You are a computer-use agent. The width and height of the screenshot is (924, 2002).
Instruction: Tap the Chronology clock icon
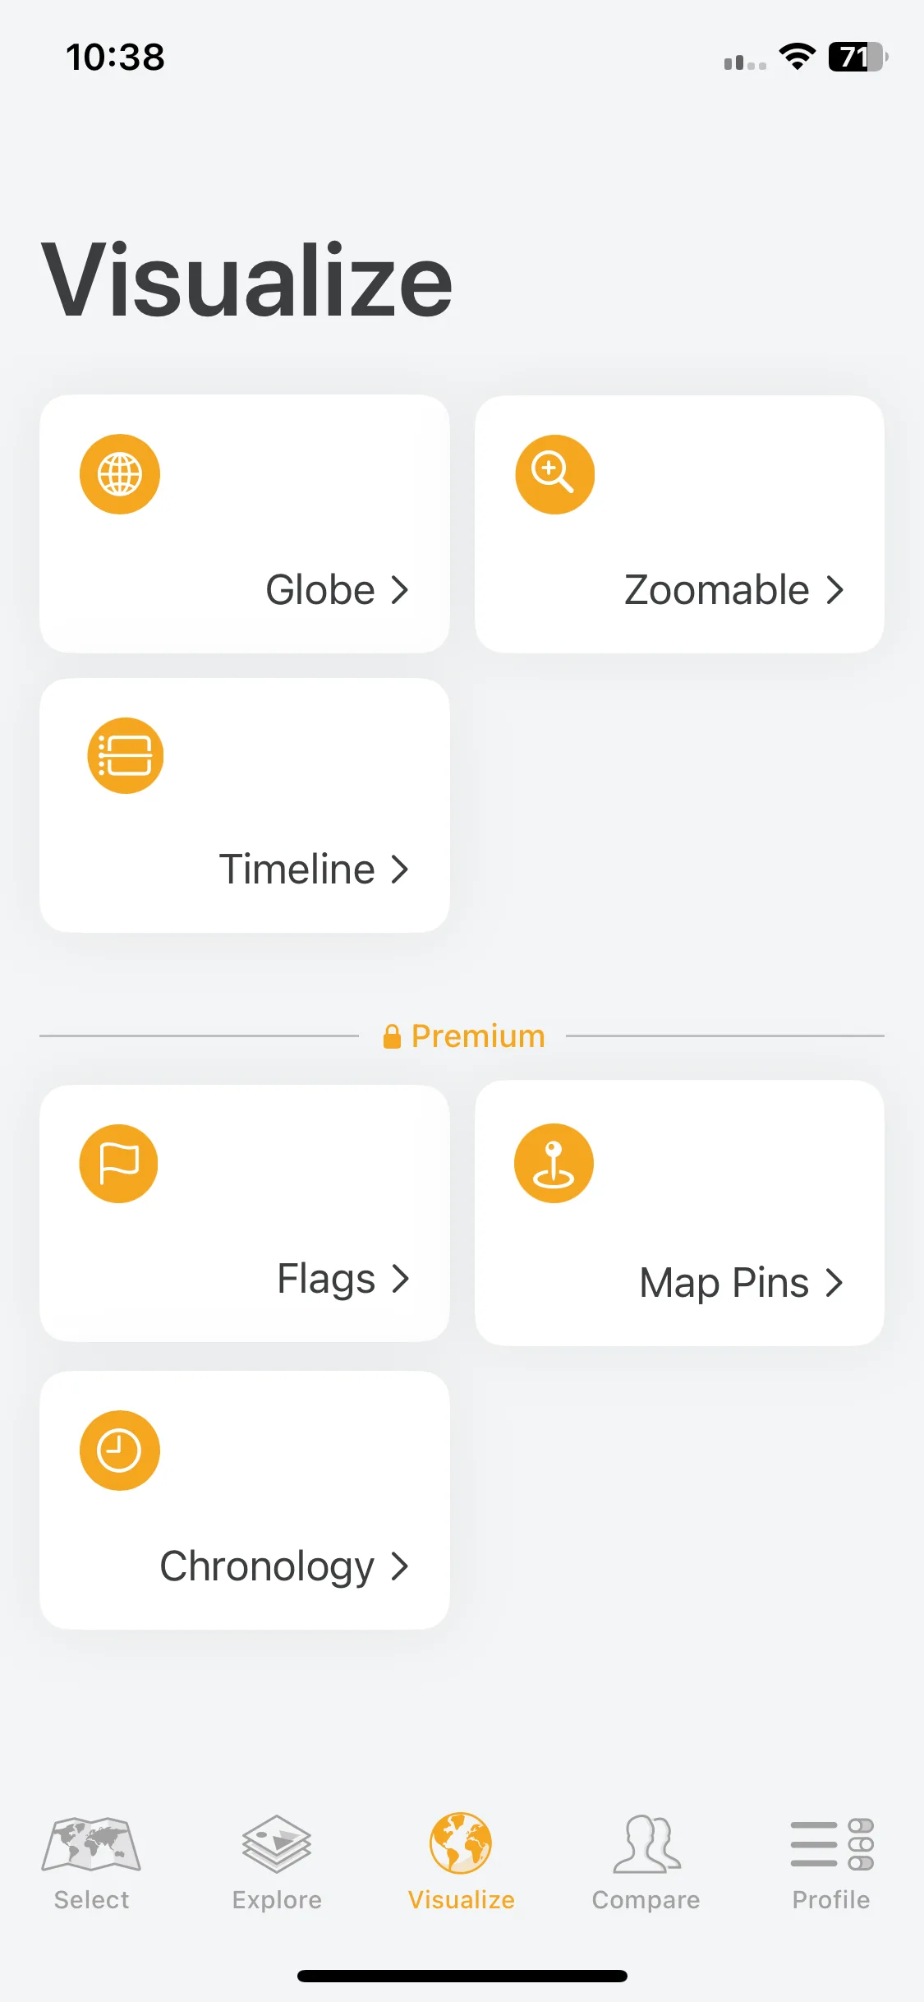(120, 1451)
